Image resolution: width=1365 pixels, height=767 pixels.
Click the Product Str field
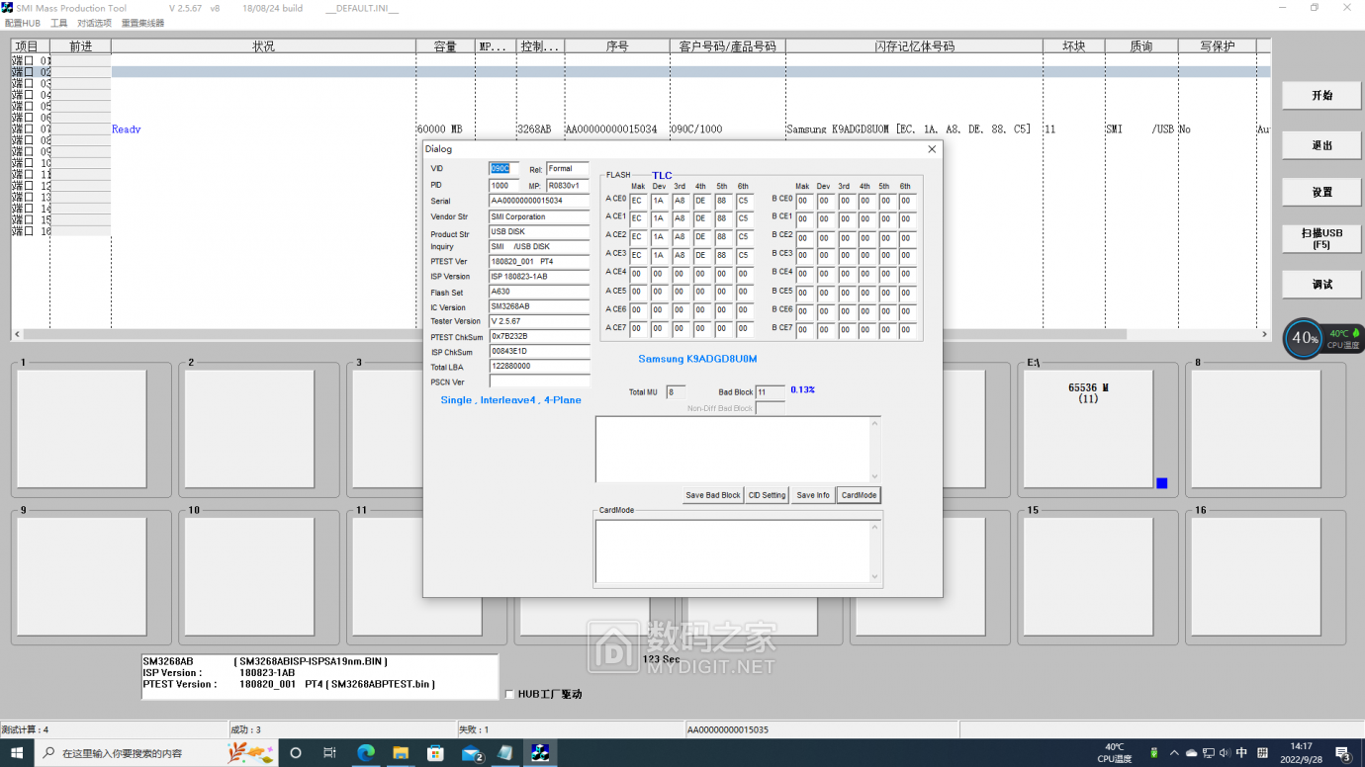pyautogui.click(x=539, y=232)
